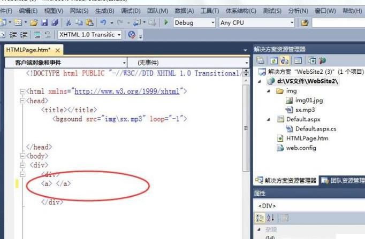Collapse the img folder in Solution Explorer
Screen dimensions: 365x239
tap(269, 91)
